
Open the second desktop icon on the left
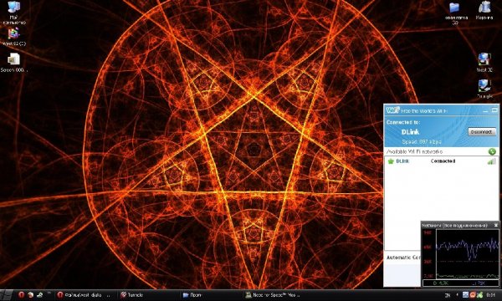(x=13, y=37)
